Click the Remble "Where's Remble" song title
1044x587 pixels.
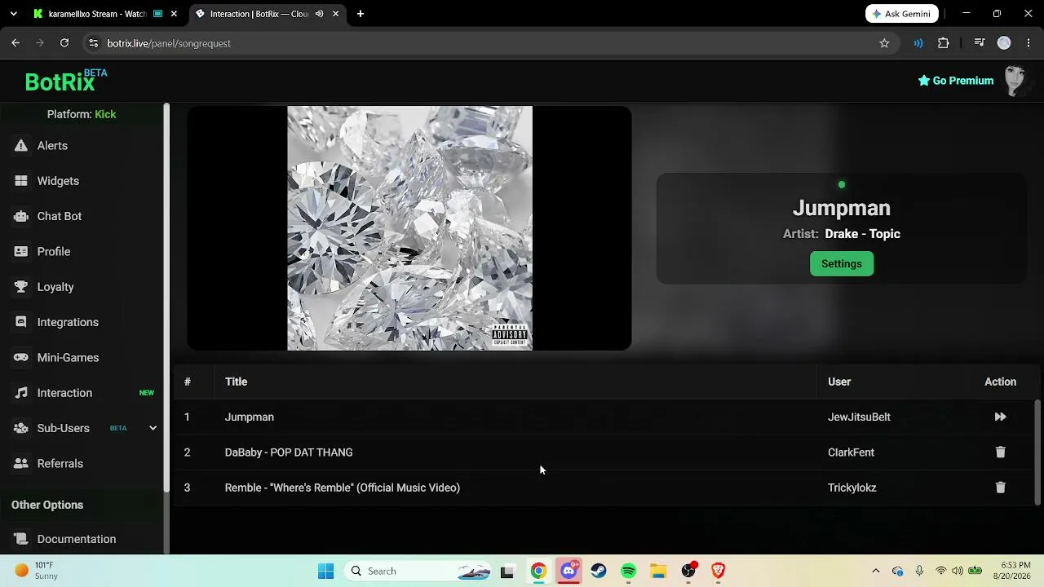343,488
